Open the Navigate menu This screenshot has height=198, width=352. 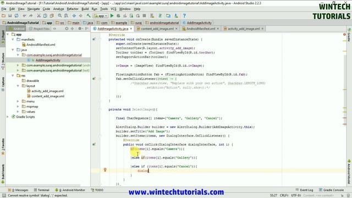(x=34, y=9)
